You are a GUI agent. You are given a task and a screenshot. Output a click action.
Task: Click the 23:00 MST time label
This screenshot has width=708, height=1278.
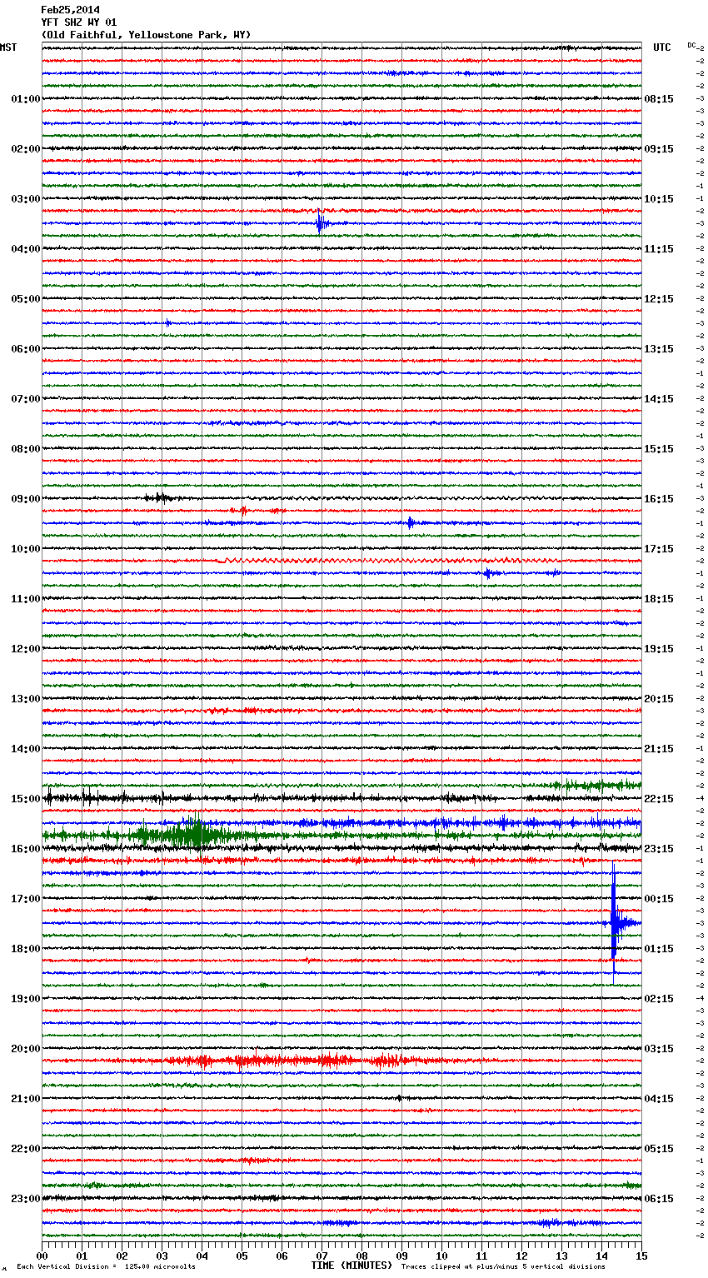pyautogui.click(x=26, y=1199)
